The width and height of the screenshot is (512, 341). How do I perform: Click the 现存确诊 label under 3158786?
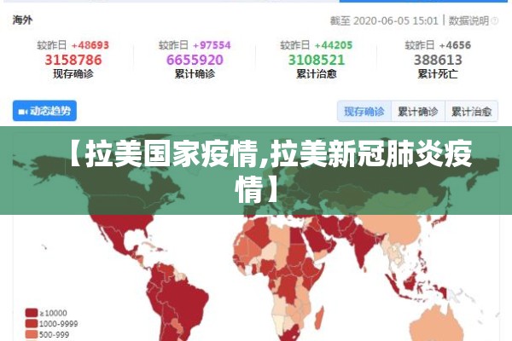pos(73,74)
